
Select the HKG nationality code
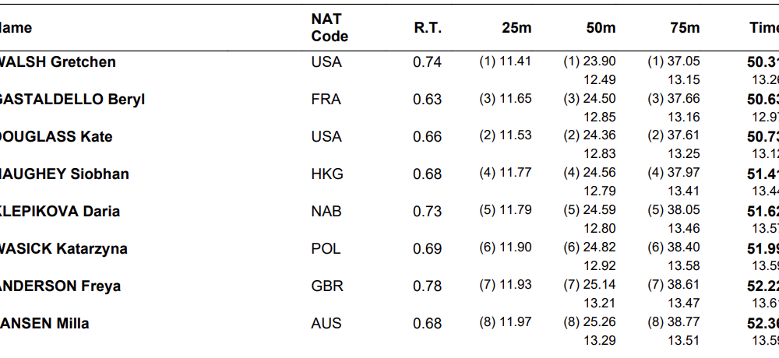tap(326, 174)
